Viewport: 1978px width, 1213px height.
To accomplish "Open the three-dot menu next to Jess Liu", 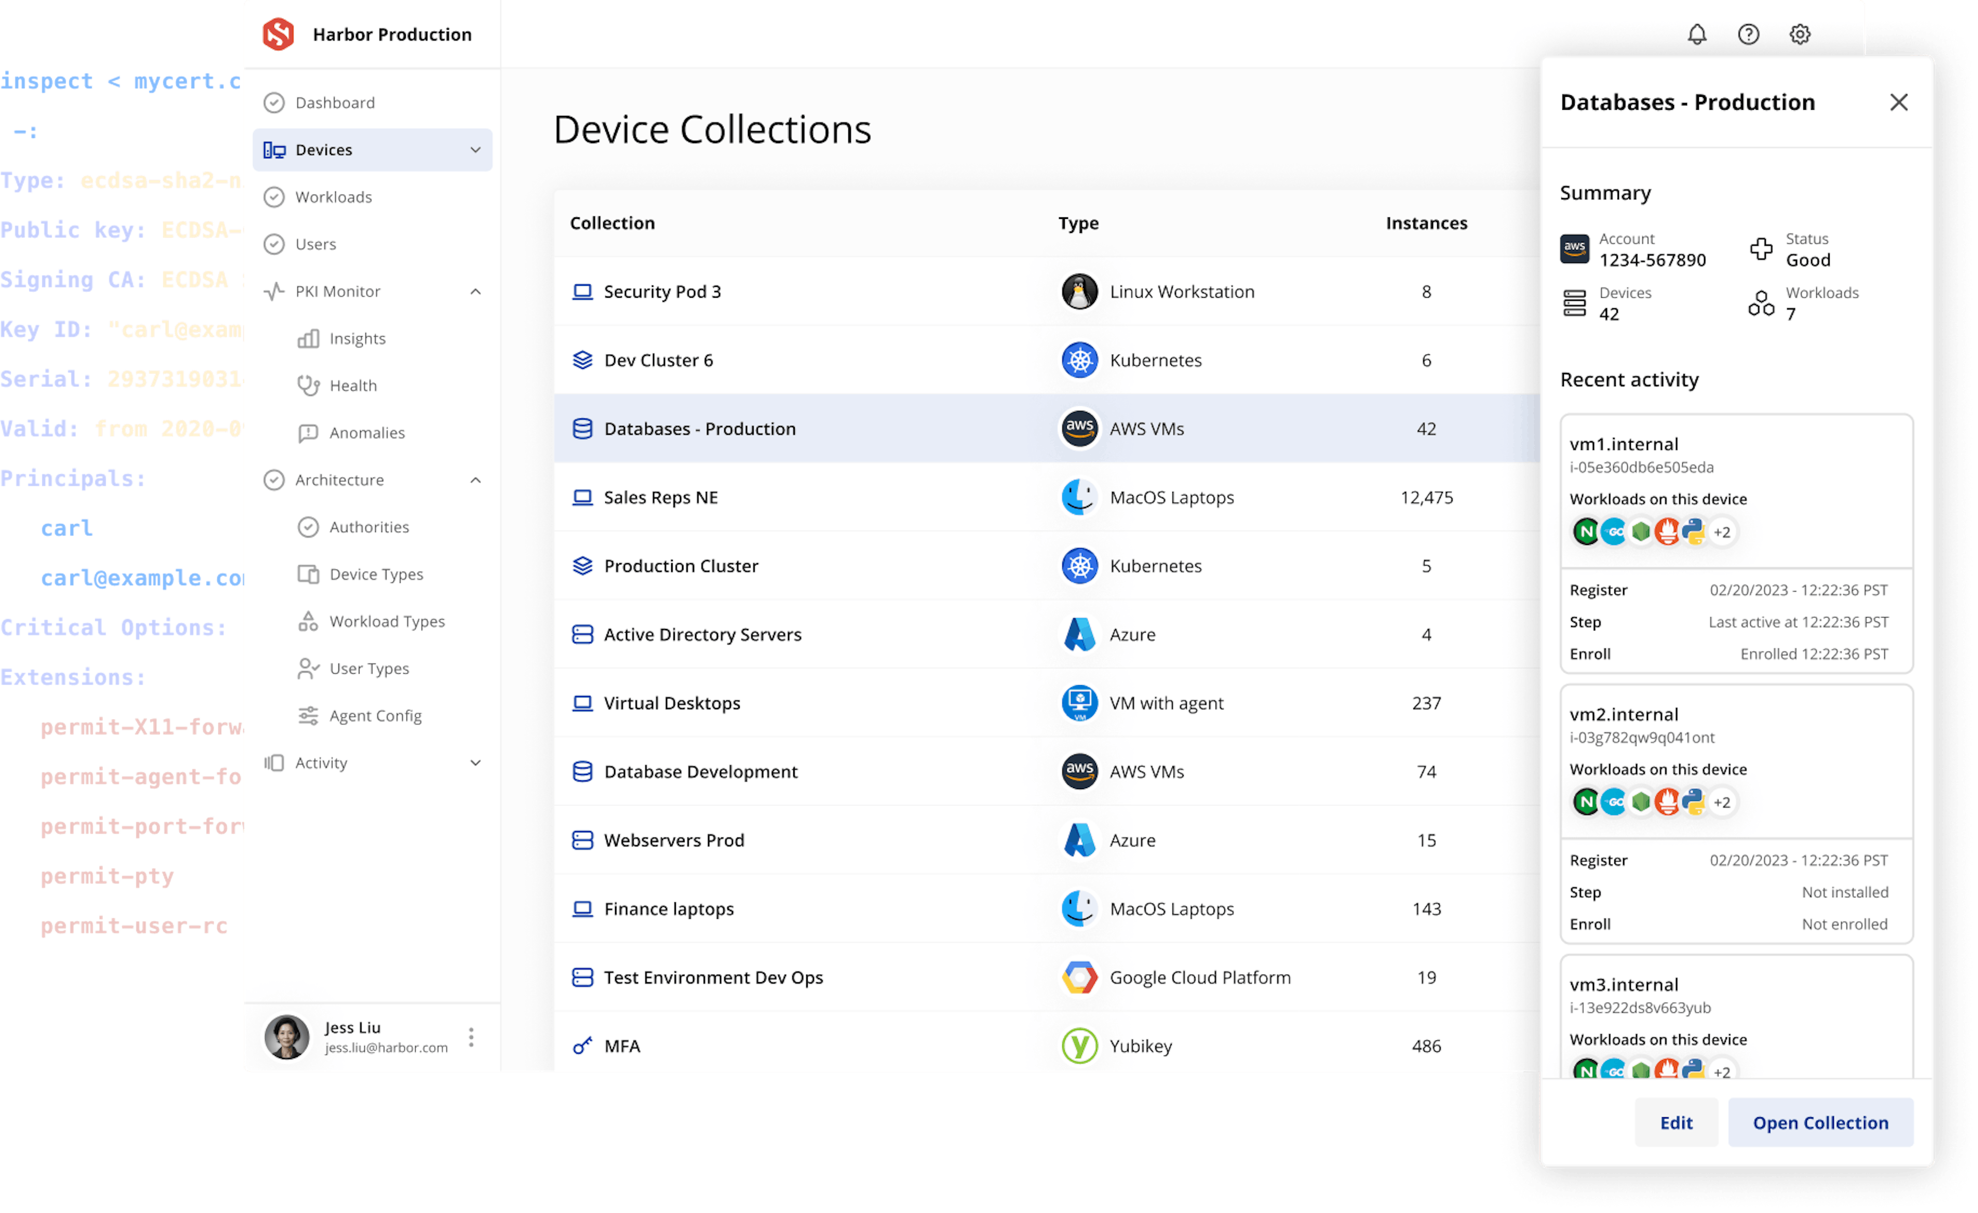I will (471, 1036).
